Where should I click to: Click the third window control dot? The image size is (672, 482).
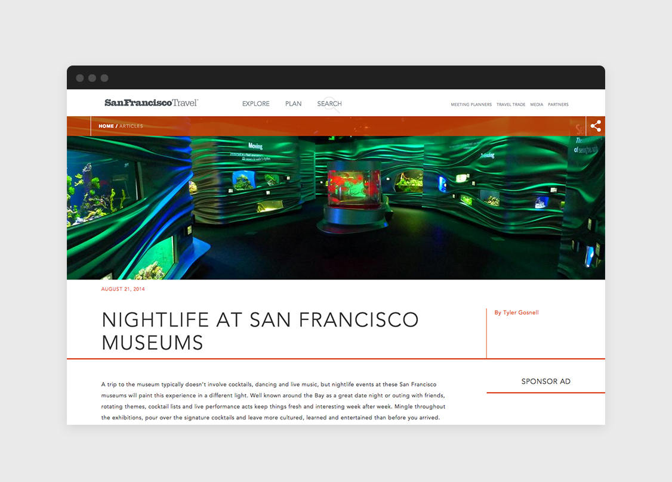pos(104,78)
